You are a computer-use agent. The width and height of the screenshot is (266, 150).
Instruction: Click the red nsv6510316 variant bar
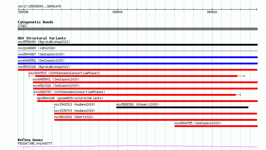pos(145,89)
